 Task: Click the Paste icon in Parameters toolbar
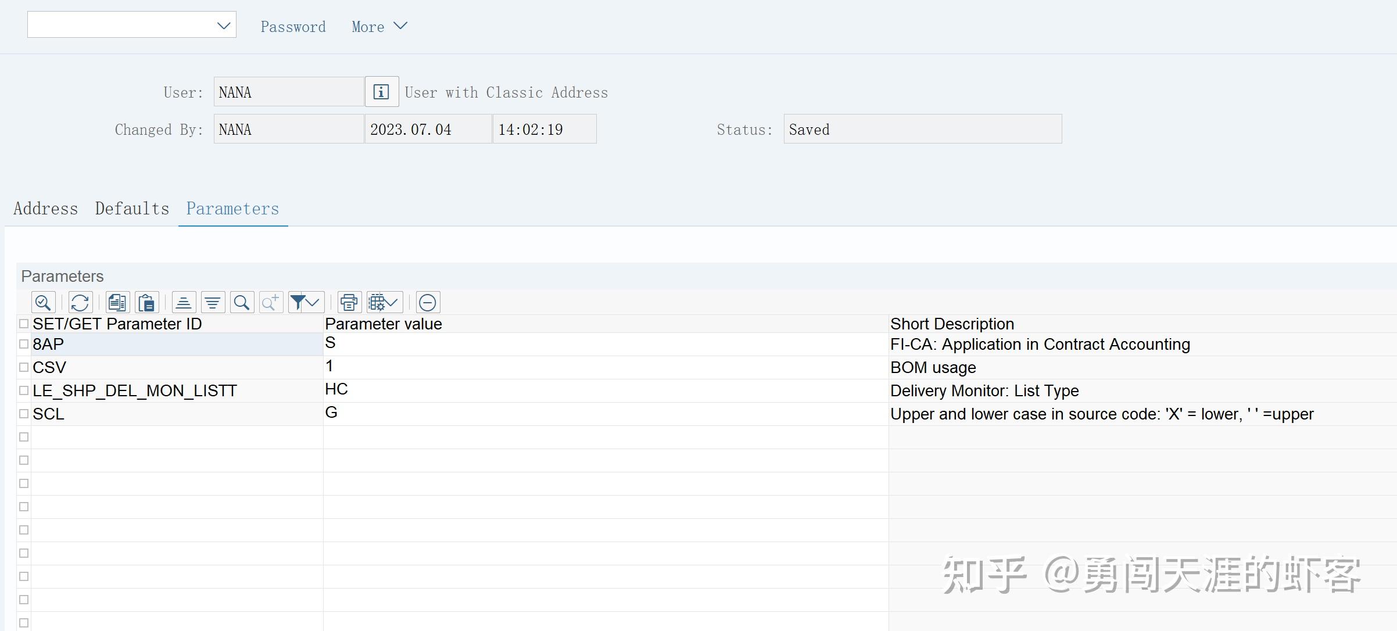(146, 302)
